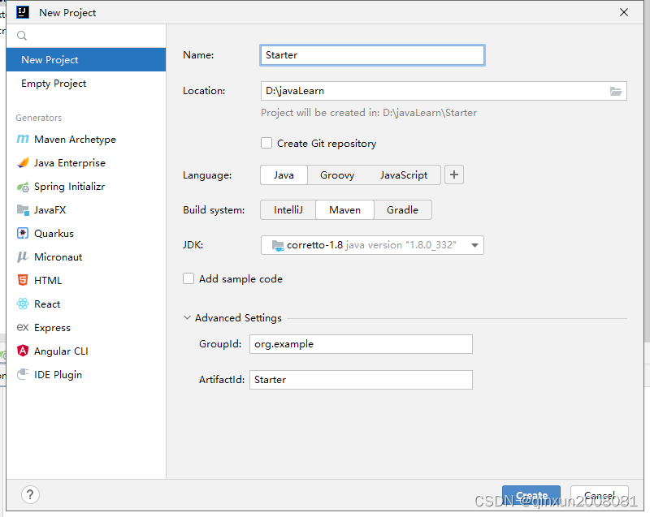Screen dimensions: 650x517
Task: Collapse the Advanced Settings section
Action: pos(187,317)
